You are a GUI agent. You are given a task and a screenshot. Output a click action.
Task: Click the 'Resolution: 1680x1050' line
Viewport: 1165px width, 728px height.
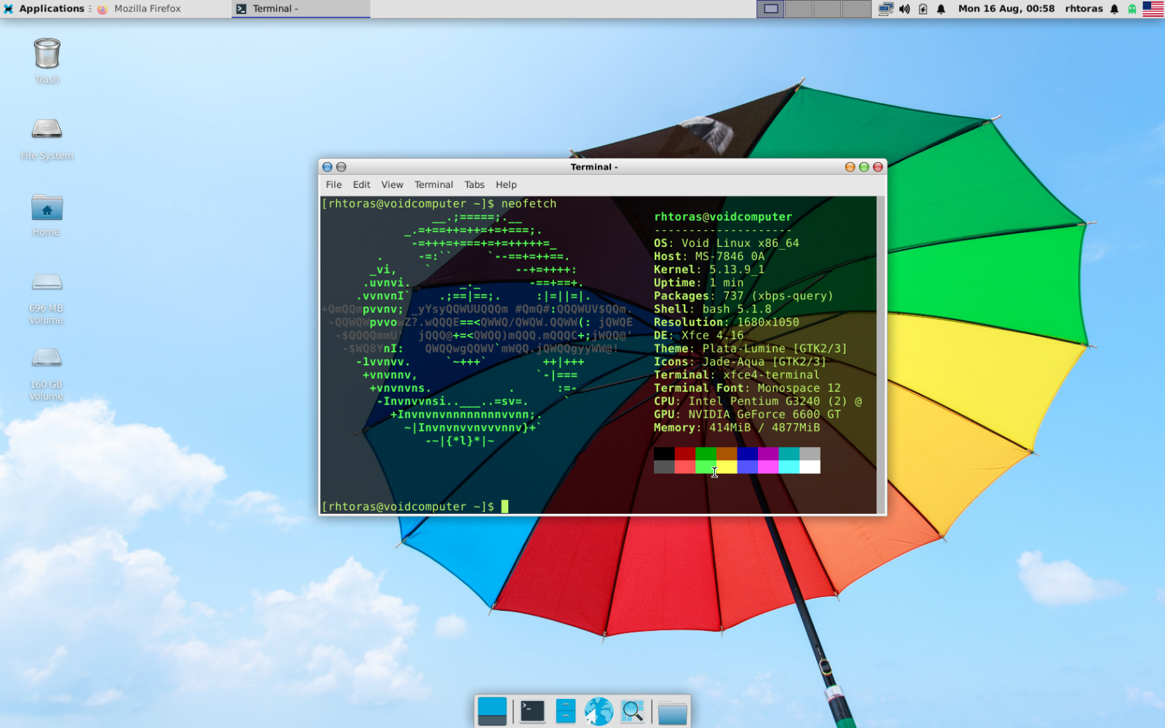726,322
